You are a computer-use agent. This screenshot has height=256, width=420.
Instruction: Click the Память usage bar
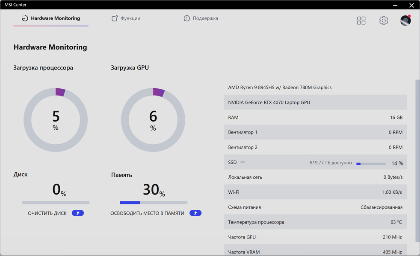154,203
